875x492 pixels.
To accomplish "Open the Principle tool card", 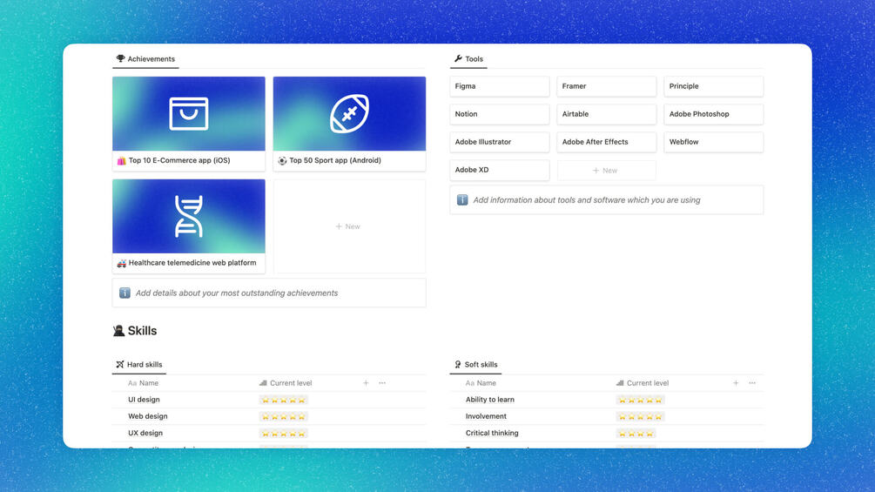I will (714, 86).
